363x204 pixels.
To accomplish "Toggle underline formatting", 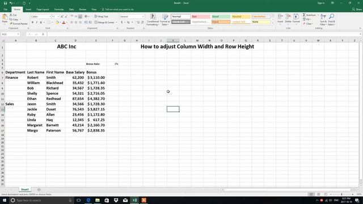I will (x=41, y=23).
